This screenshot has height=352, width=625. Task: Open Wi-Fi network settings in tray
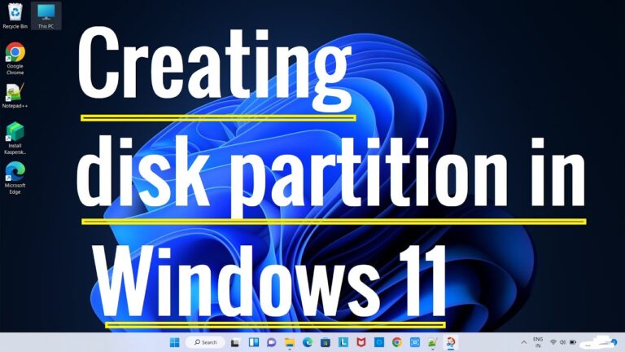coord(553,342)
